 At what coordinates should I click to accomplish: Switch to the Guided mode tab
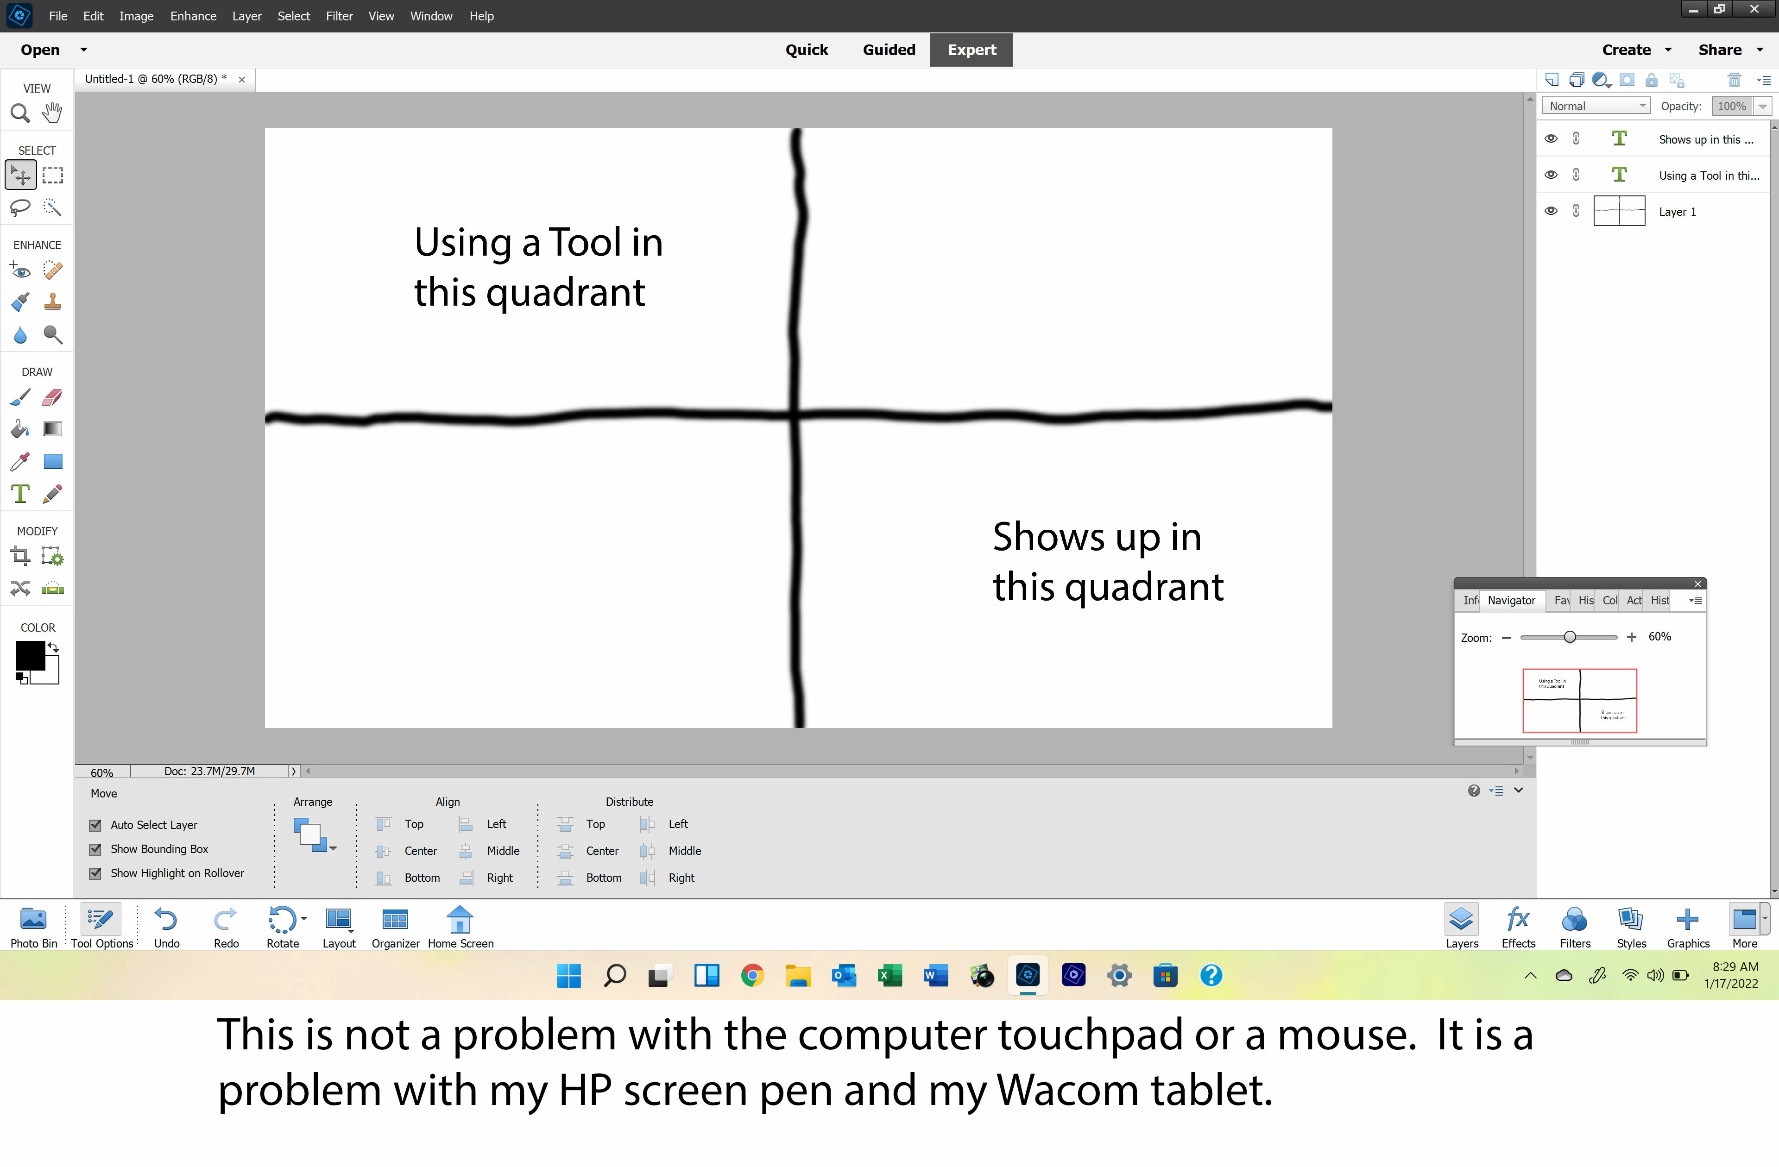pyautogui.click(x=889, y=50)
